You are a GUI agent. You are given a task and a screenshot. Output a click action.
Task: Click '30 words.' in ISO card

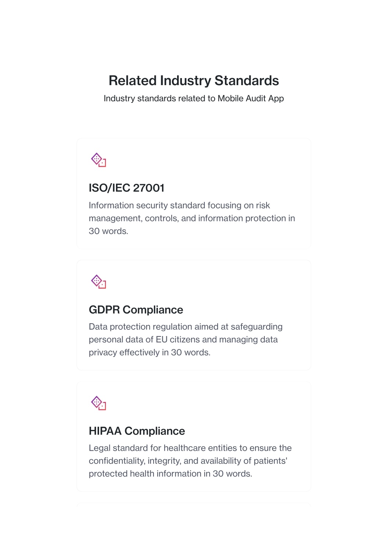[109, 231]
